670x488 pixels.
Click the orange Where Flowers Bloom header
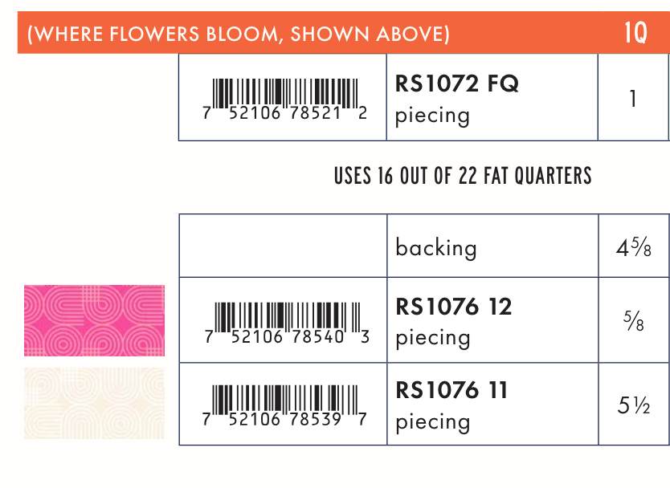pos(238,35)
